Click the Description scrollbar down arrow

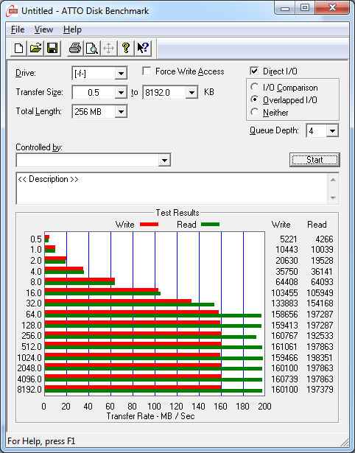point(333,198)
